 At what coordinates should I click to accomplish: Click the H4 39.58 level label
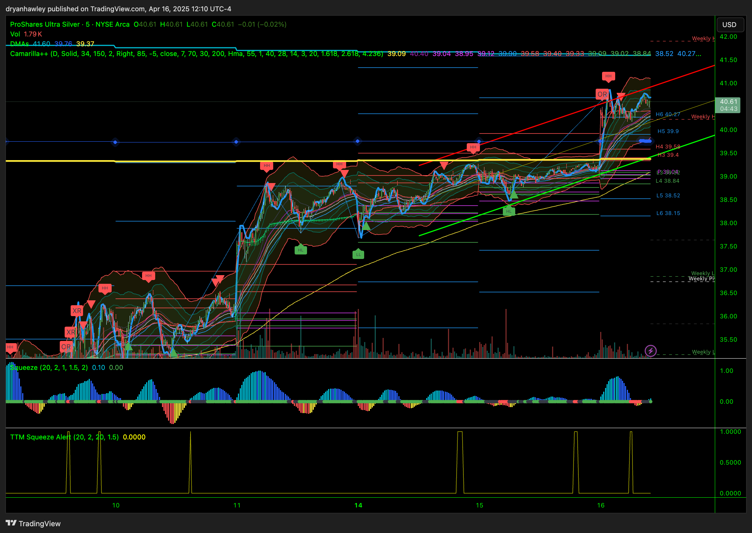point(668,147)
